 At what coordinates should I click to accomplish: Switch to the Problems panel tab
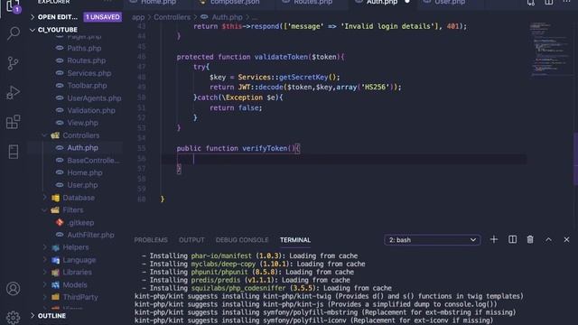151,240
